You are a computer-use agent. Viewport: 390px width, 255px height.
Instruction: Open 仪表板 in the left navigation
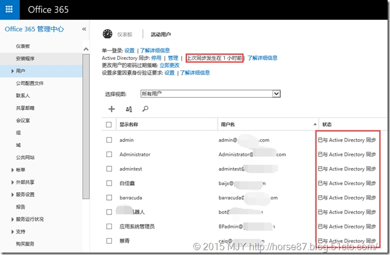click(x=23, y=46)
